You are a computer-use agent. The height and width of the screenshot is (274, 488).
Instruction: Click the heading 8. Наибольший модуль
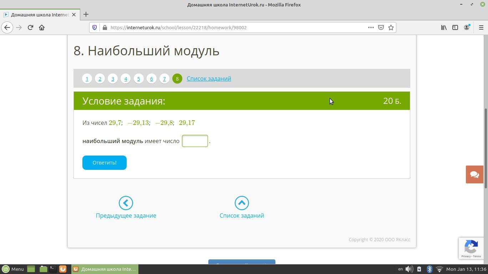click(x=146, y=51)
